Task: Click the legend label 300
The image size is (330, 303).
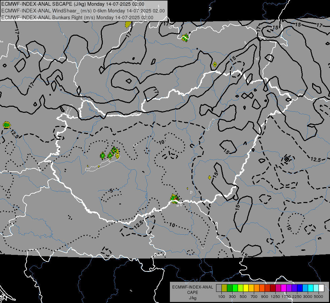Action: [232, 297]
